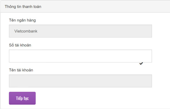Image resolution: width=170 pixels, height=109 pixels.
Task: Select the disabled bank name box
Action: pos(80,31)
